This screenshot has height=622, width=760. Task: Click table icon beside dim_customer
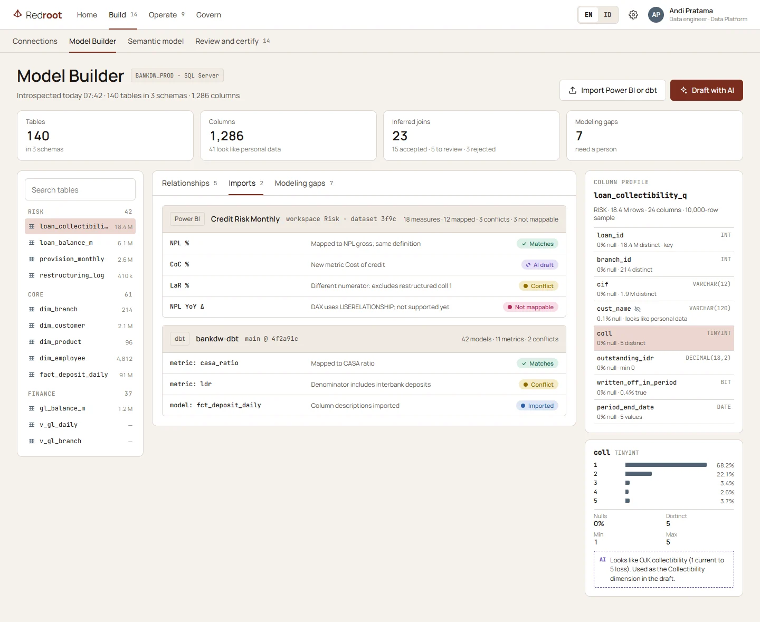[32, 326]
